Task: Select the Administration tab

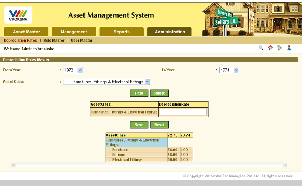Action: (x=169, y=32)
